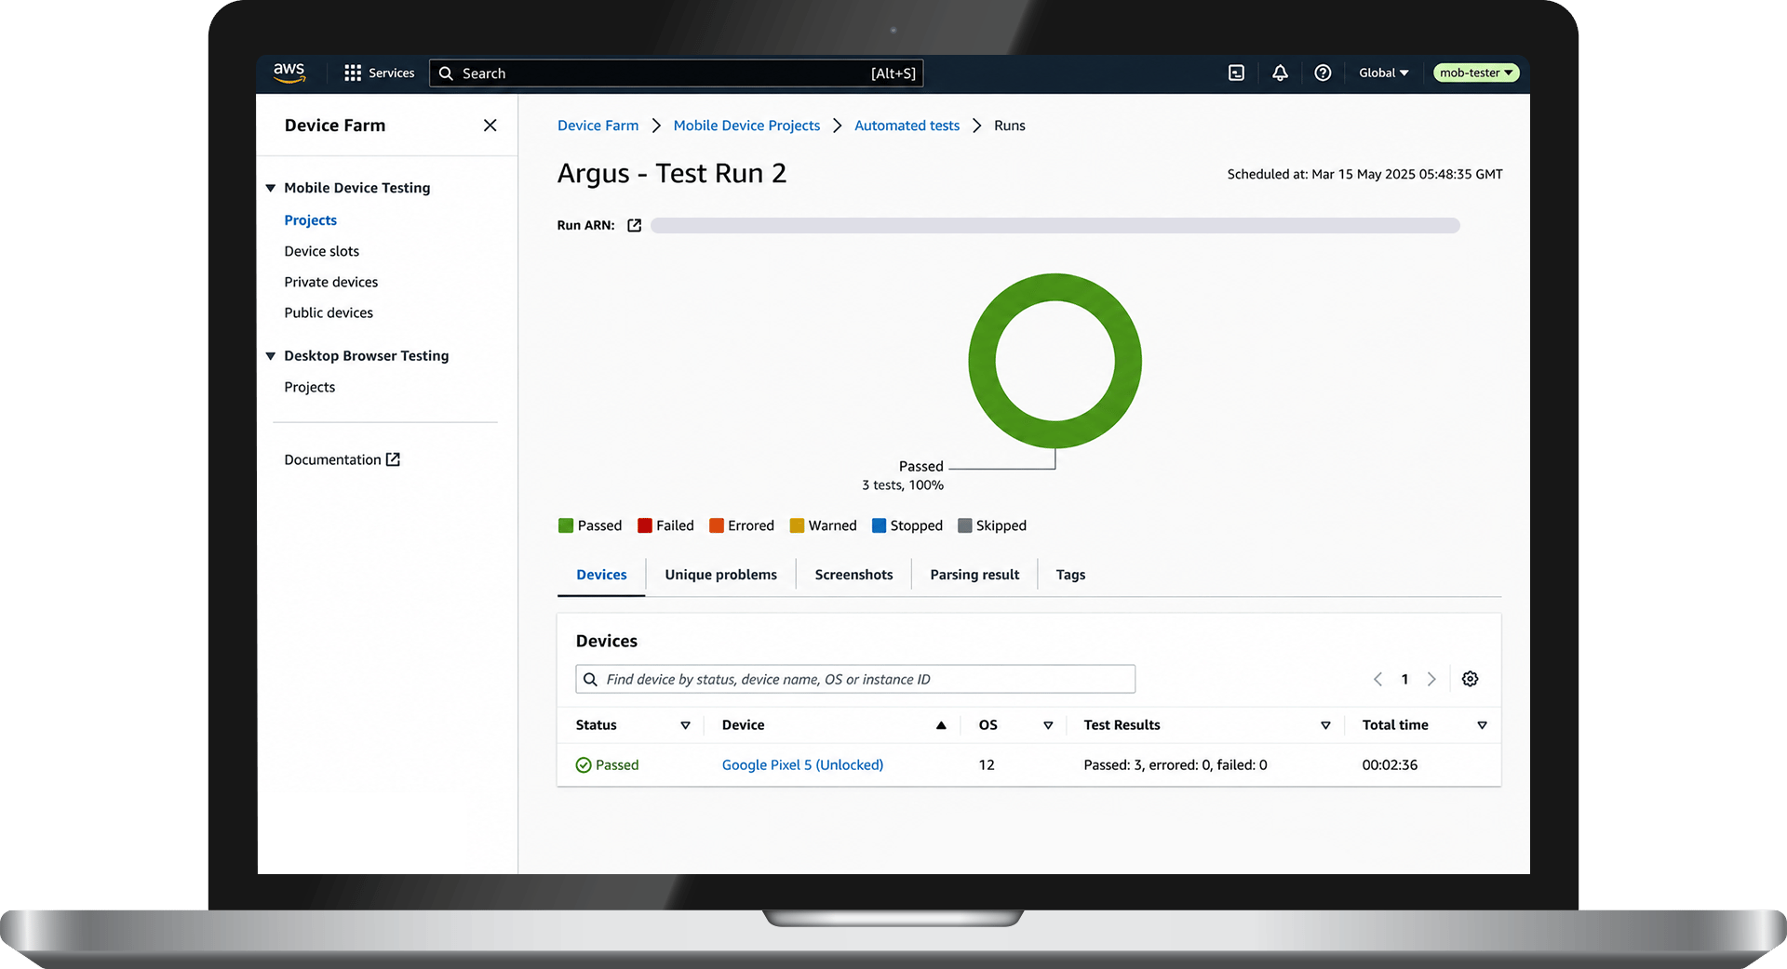Sort by Status column arrow

point(685,725)
